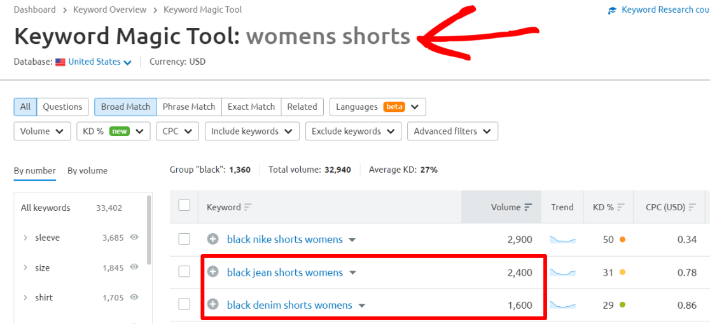Open trend sparkline for black denim shorts womens
Screen dimensions: 710x324
point(562,304)
